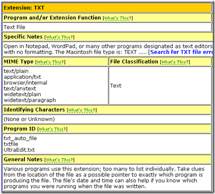Viewport: 215px width, 194px height.
Task: Click the txtfile program ID
Action: [11, 144]
